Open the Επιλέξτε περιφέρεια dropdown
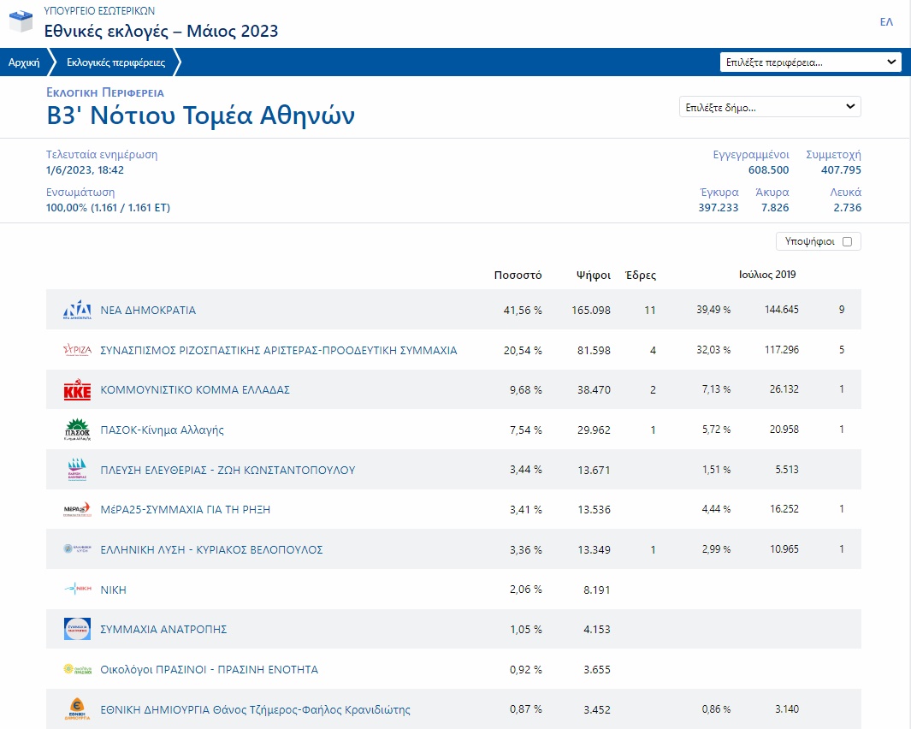Viewport: 911px width, 729px height. pyautogui.click(x=810, y=62)
